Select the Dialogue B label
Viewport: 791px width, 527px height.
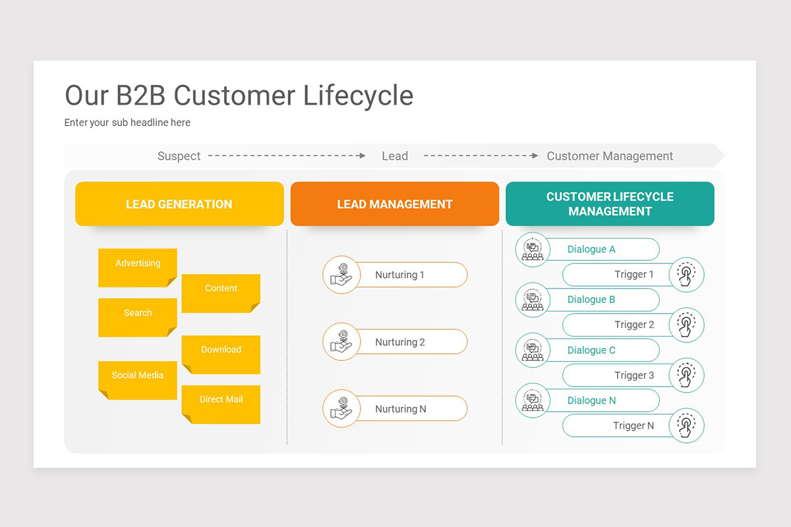click(x=591, y=300)
